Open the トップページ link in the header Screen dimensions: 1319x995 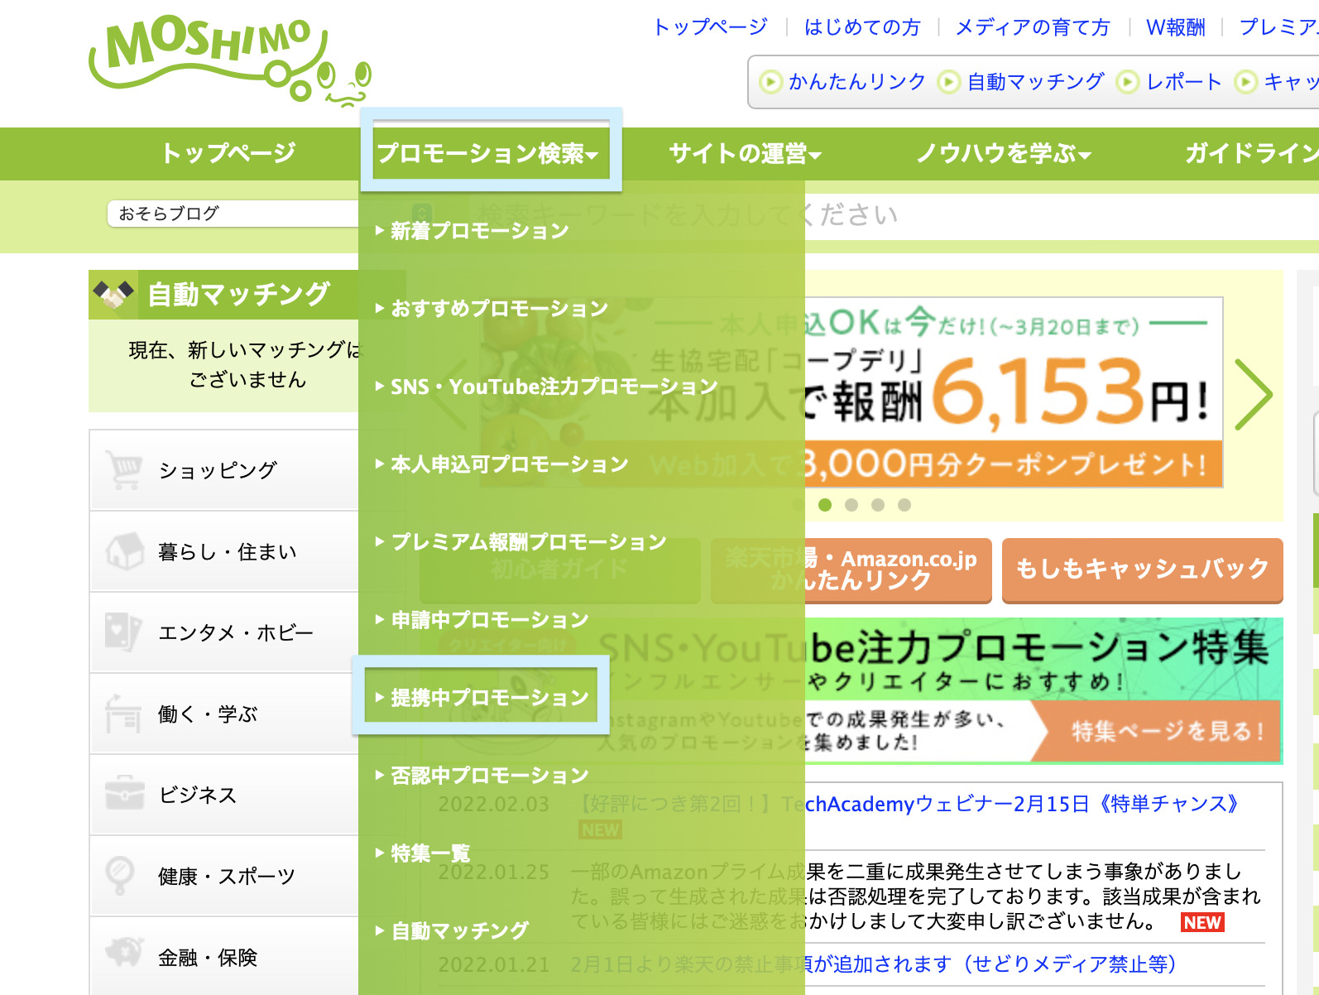pyautogui.click(x=711, y=27)
